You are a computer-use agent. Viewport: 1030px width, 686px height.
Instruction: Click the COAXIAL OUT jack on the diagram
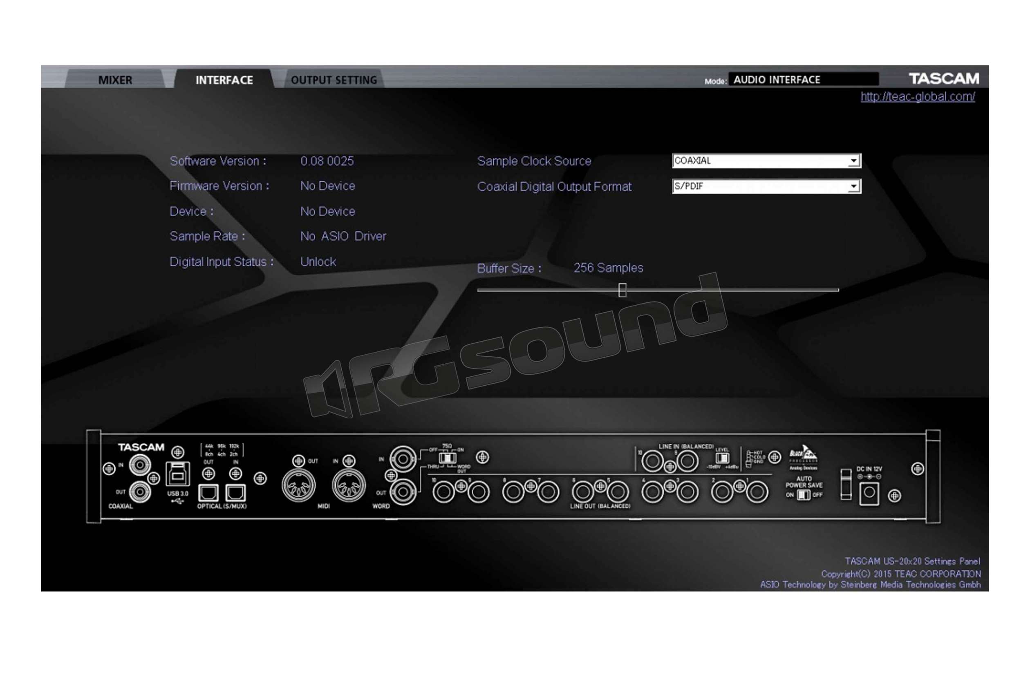tap(139, 492)
